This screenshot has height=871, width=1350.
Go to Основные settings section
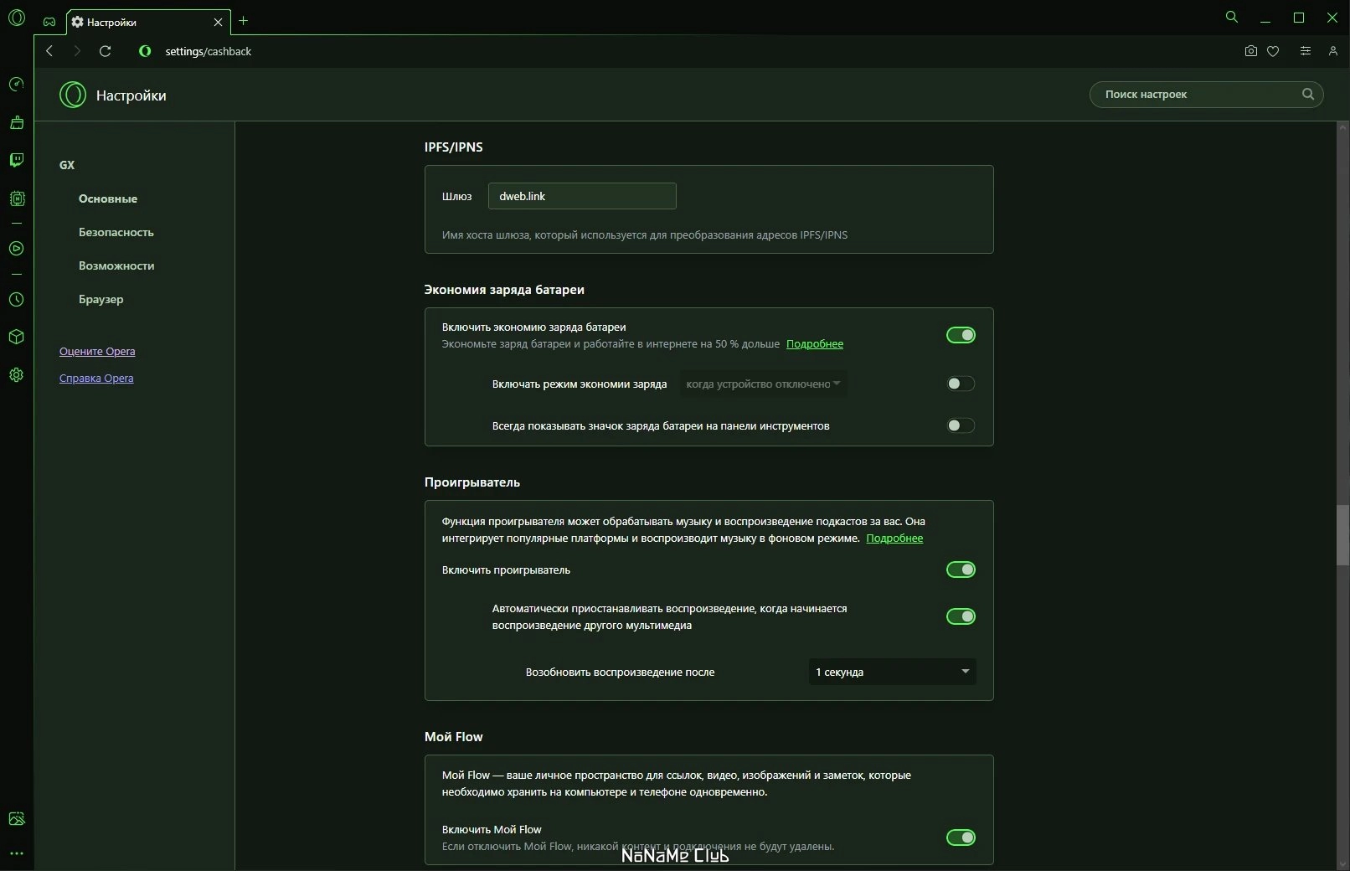(x=108, y=198)
